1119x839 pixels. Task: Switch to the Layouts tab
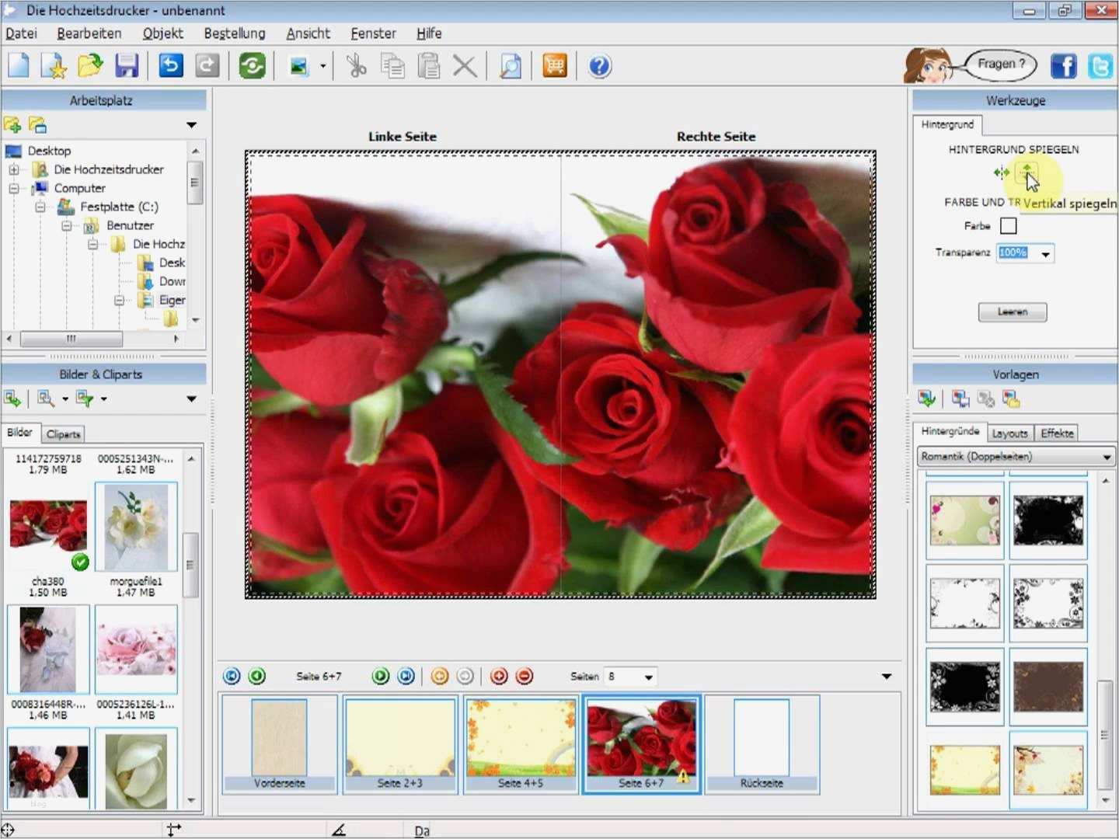(1009, 433)
